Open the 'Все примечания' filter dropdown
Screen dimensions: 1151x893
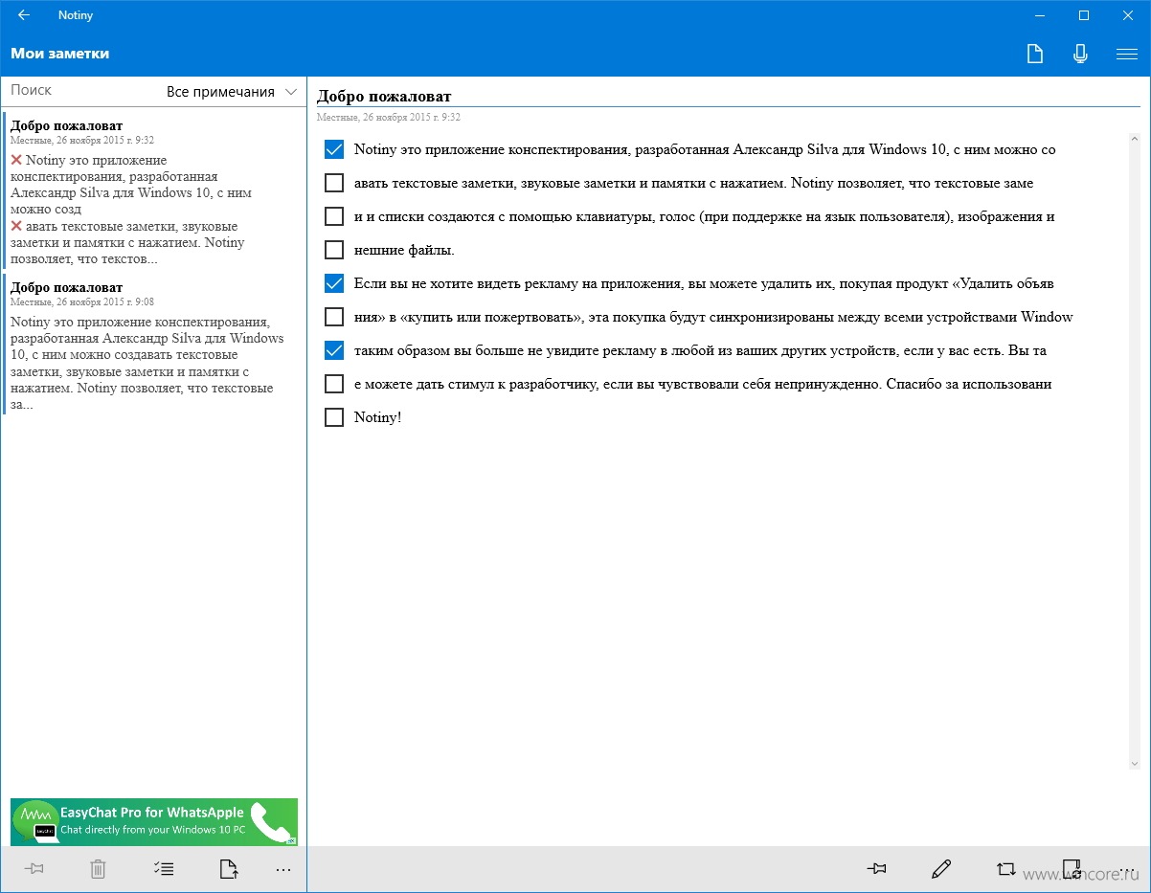tap(234, 92)
